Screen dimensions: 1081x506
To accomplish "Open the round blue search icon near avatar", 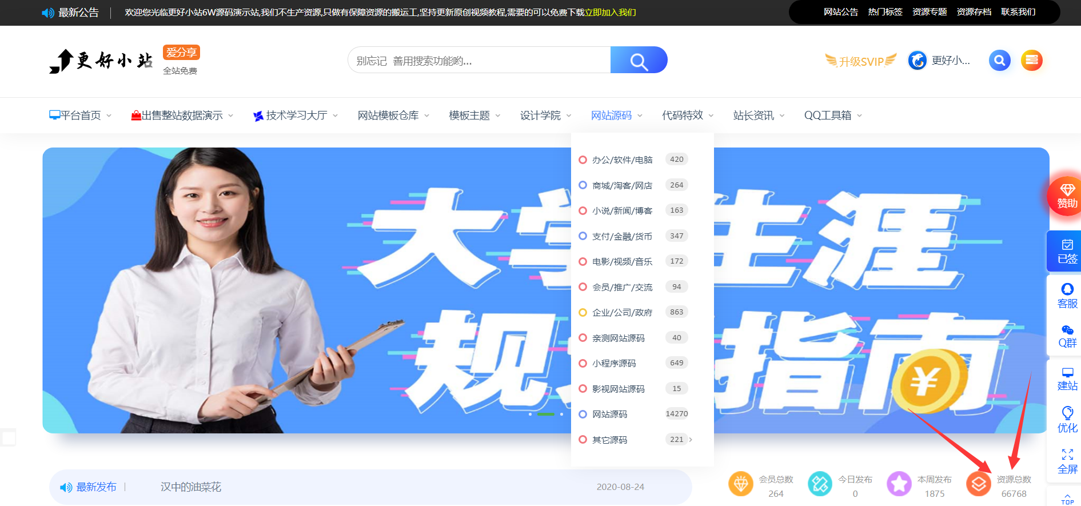I will [x=1000, y=60].
